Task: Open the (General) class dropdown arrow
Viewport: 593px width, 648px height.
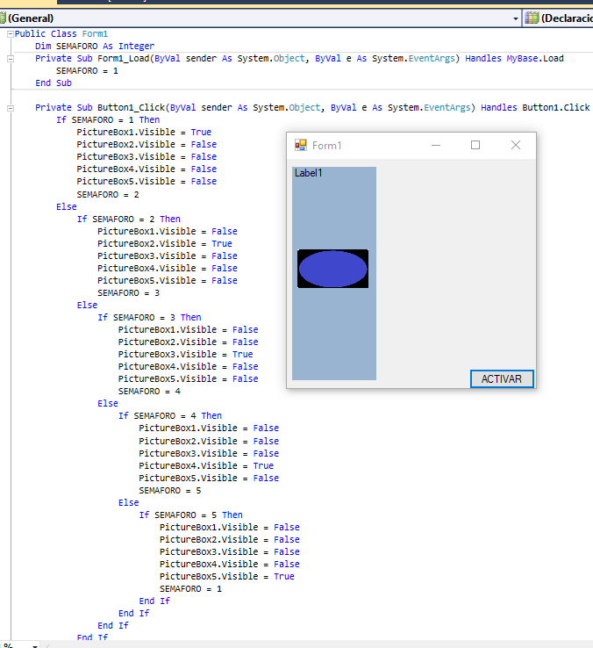Action: pyautogui.click(x=515, y=18)
